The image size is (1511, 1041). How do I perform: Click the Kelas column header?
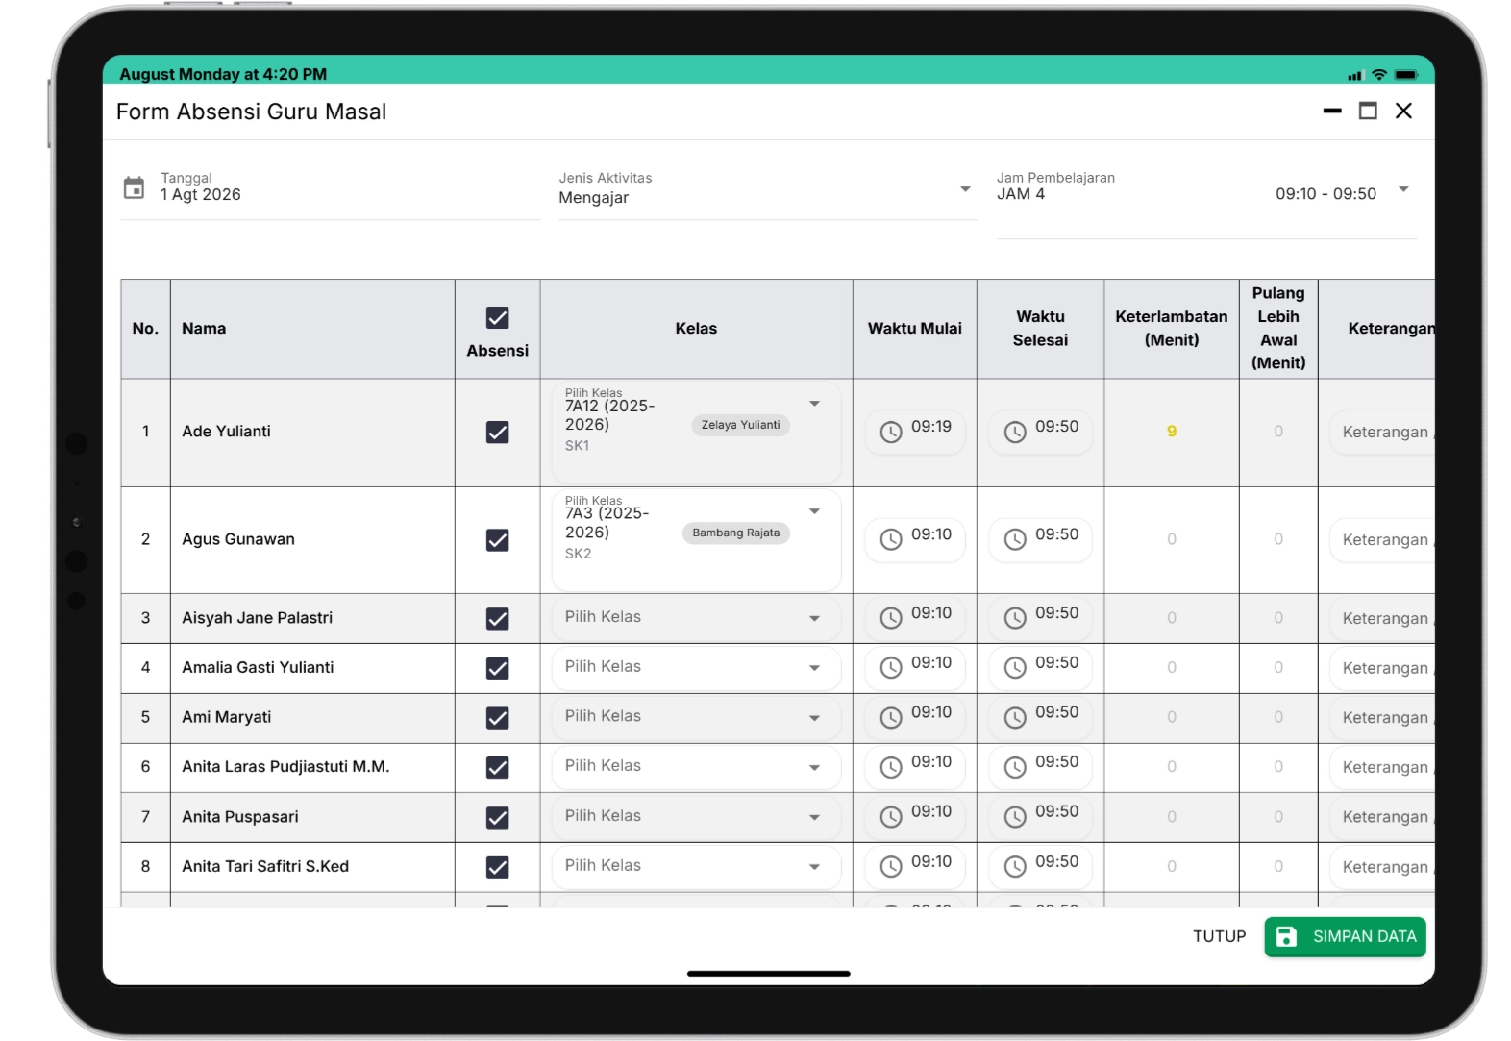(696, 329)
